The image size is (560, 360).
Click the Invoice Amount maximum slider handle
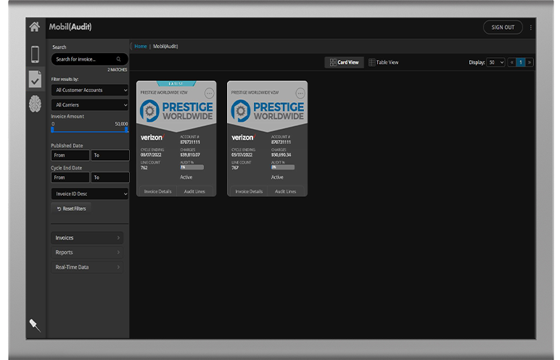point(126,130)
